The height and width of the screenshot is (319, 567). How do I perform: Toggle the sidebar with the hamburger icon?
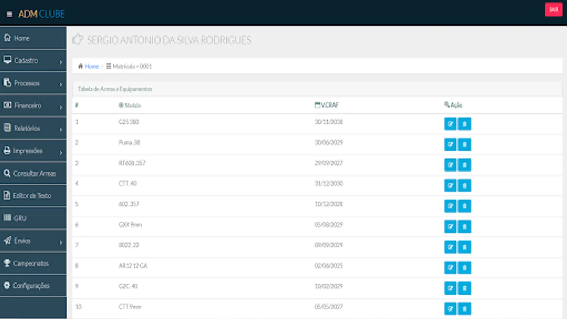tap(10, 14)
